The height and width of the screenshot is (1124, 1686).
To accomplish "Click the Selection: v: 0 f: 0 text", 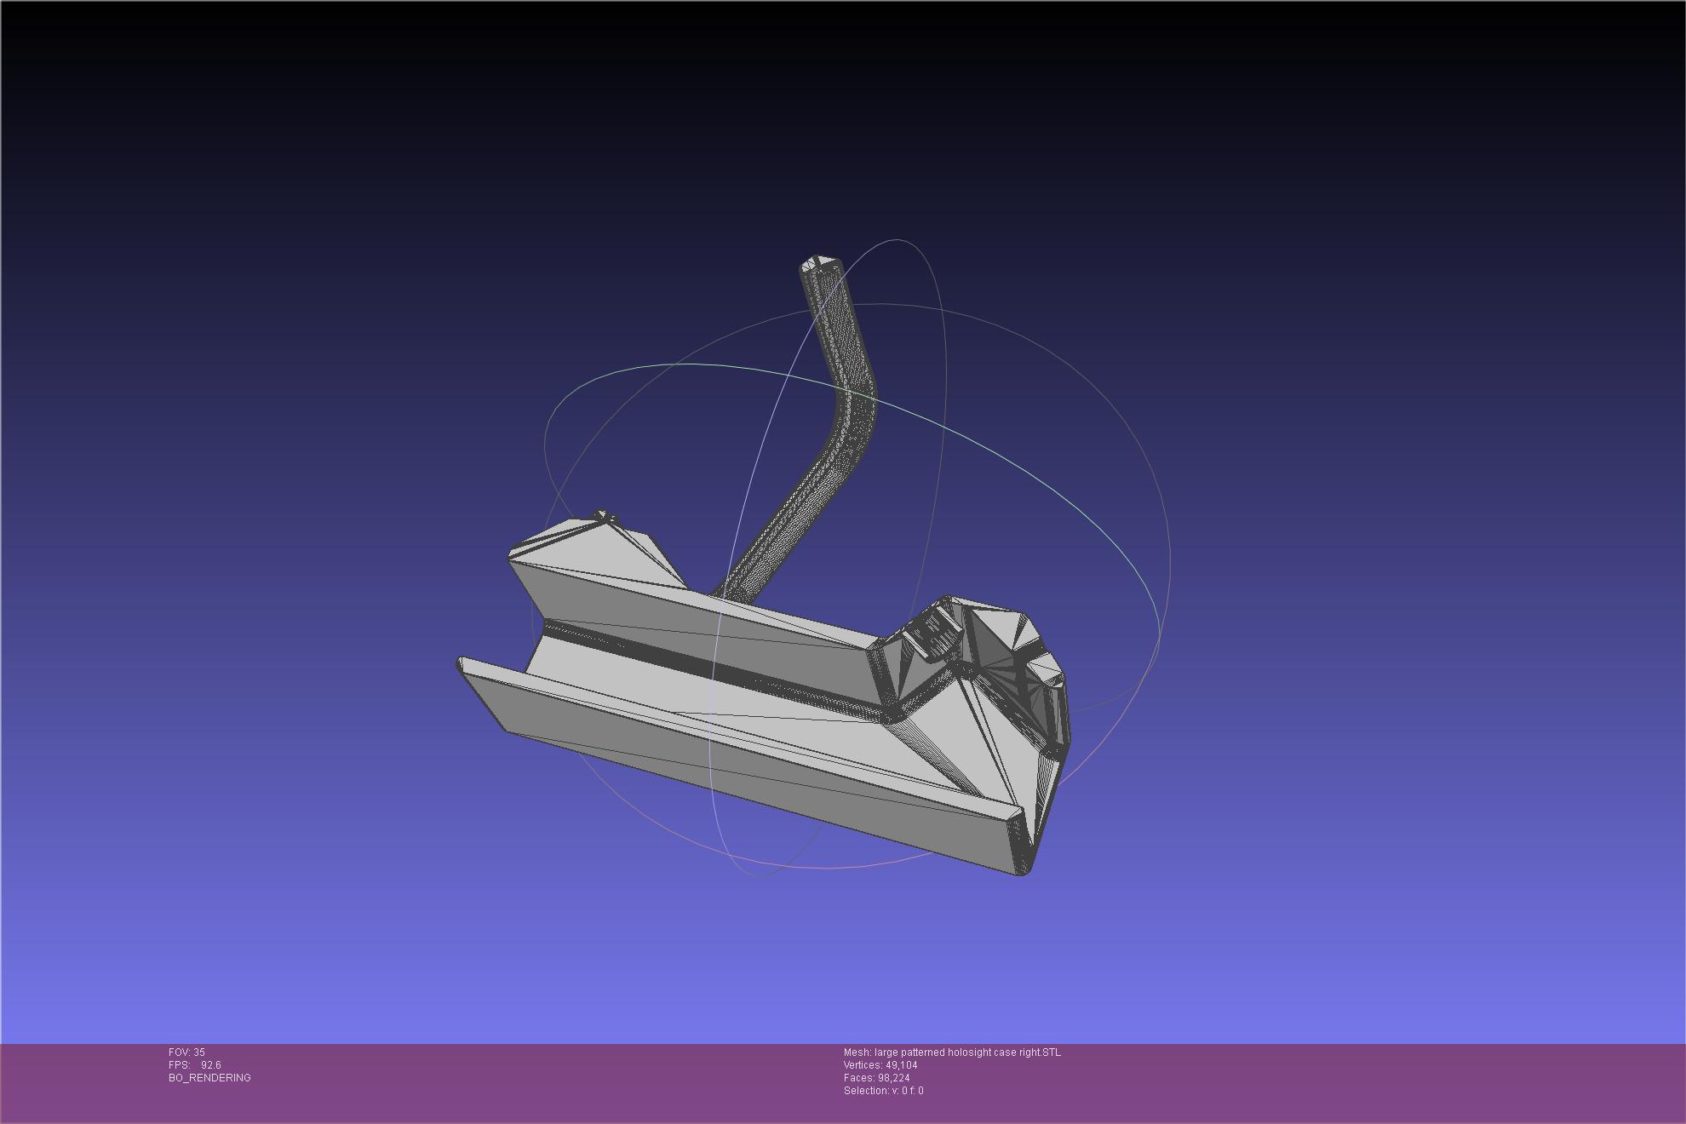I will point(883,1091).
